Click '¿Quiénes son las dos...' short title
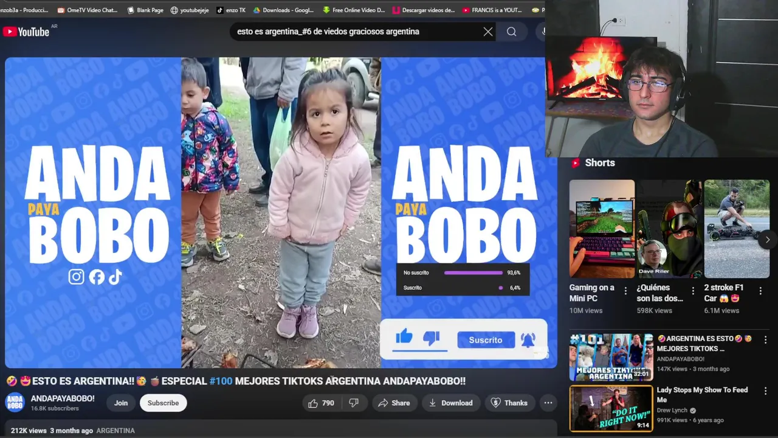778x438 pixels. tap(660, 293)
